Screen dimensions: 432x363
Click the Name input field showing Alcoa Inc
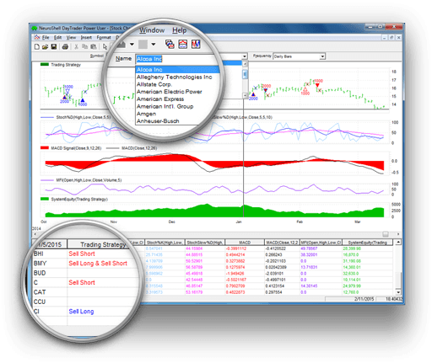tap(179, 59)
